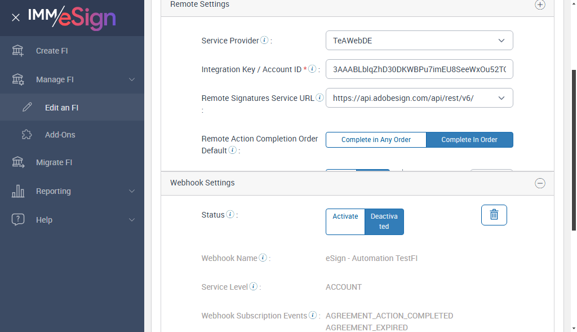The height and width of the screenshot is (332, 577).
Task: Click the Edit an FI pencil icon
Action: (x=27, y=107)
